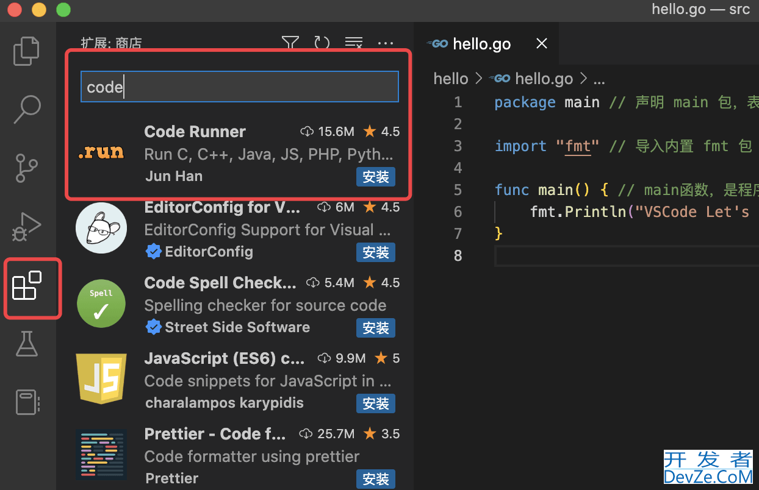Click the Prettier extension logo
This screenshot has height=490, width=759.
pyautogui.click(x=101, y=455)
